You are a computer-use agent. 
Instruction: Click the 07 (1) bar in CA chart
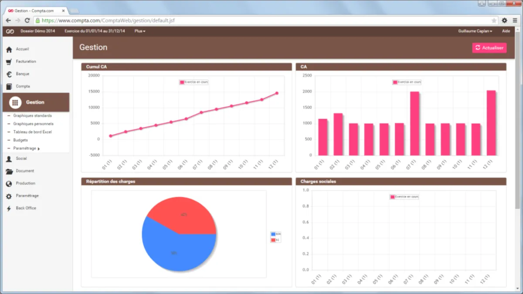click(x=414, y=123)
